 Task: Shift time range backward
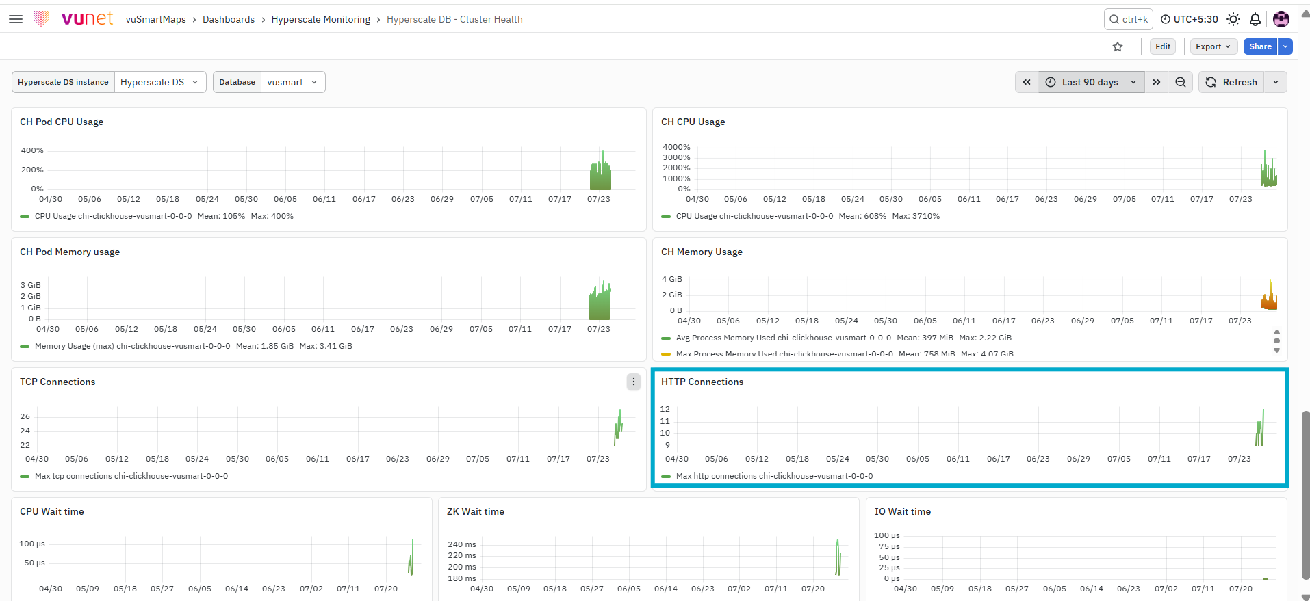(x=1027, y=82)
